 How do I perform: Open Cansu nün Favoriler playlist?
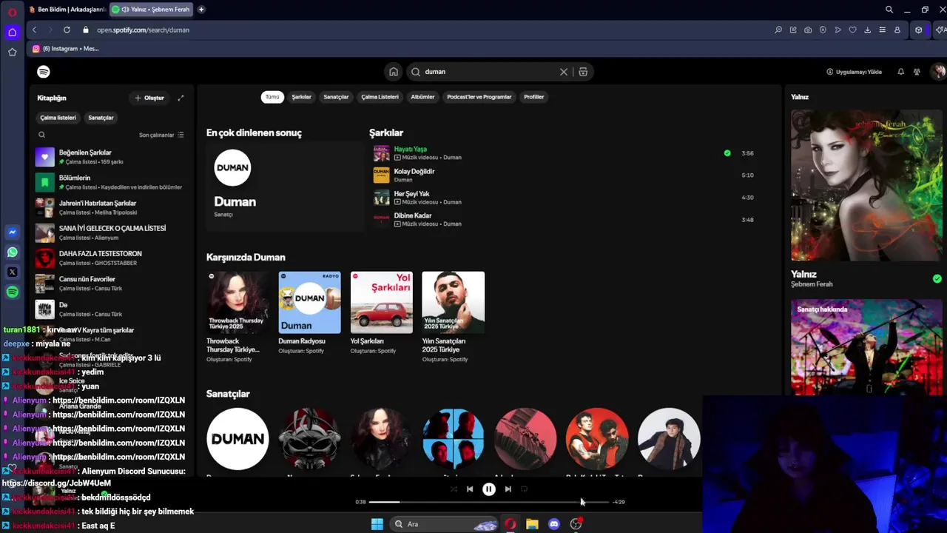[110, 284]
